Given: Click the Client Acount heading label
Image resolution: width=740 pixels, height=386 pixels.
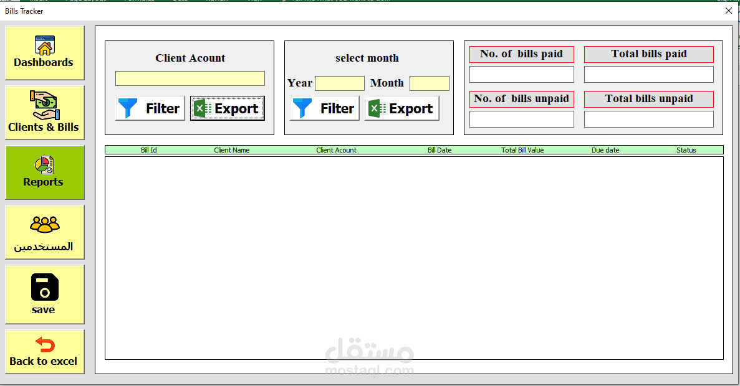Looking at the screenshot, I should pyautogui.click(x=190, y=58).
